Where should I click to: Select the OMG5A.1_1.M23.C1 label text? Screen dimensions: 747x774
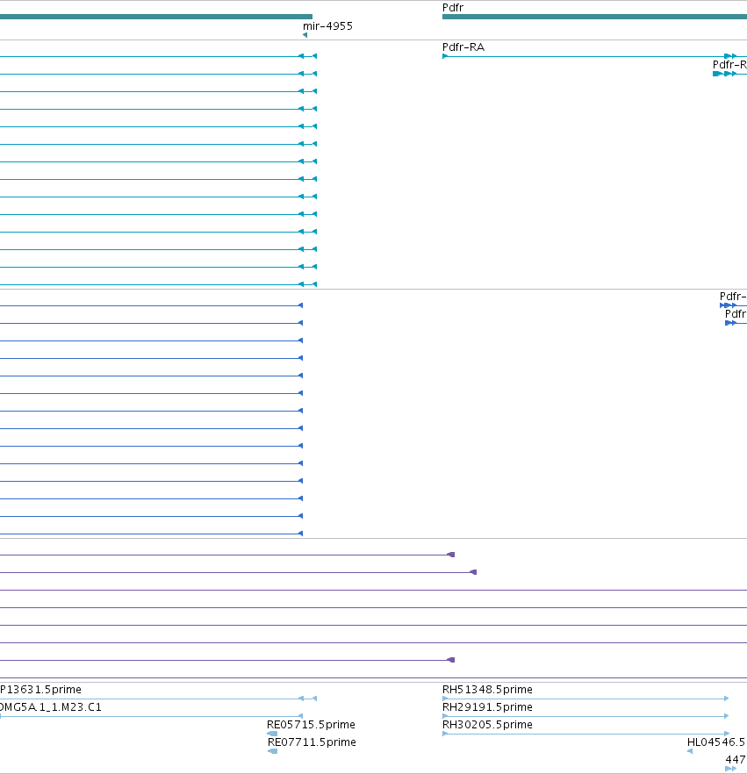point(50,707)
